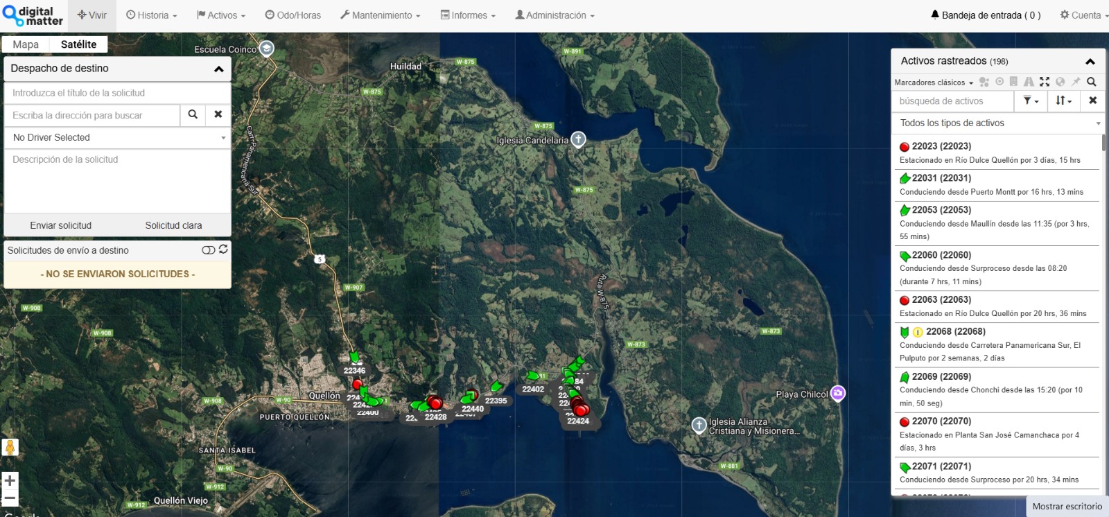The height and width of the screenshot is (517, 1109).
Task: Refresh the Solicitudes de envío list
Action: coord(223,249)
